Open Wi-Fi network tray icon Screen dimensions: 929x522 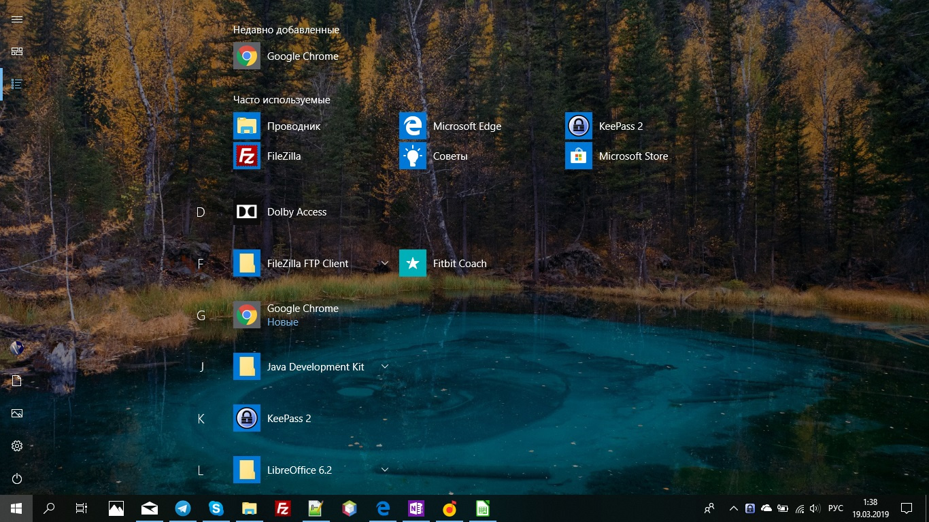(x=800, y=508)
